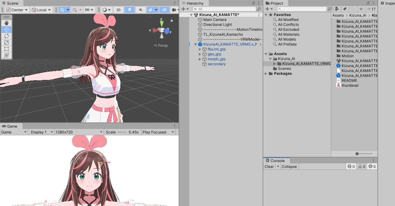Click the Console Clear button
The height and width of the screenshot is (206, 395).
[x=269, y=167]
